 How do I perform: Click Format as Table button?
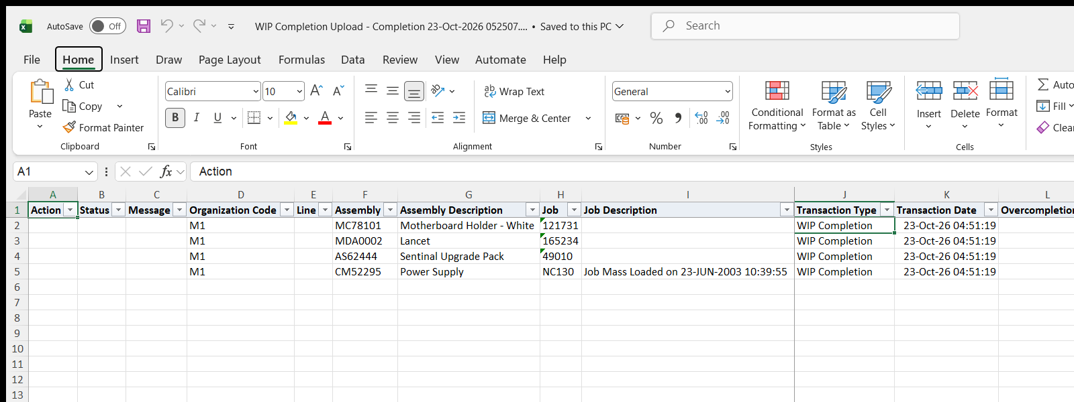(x=834, y=105)
